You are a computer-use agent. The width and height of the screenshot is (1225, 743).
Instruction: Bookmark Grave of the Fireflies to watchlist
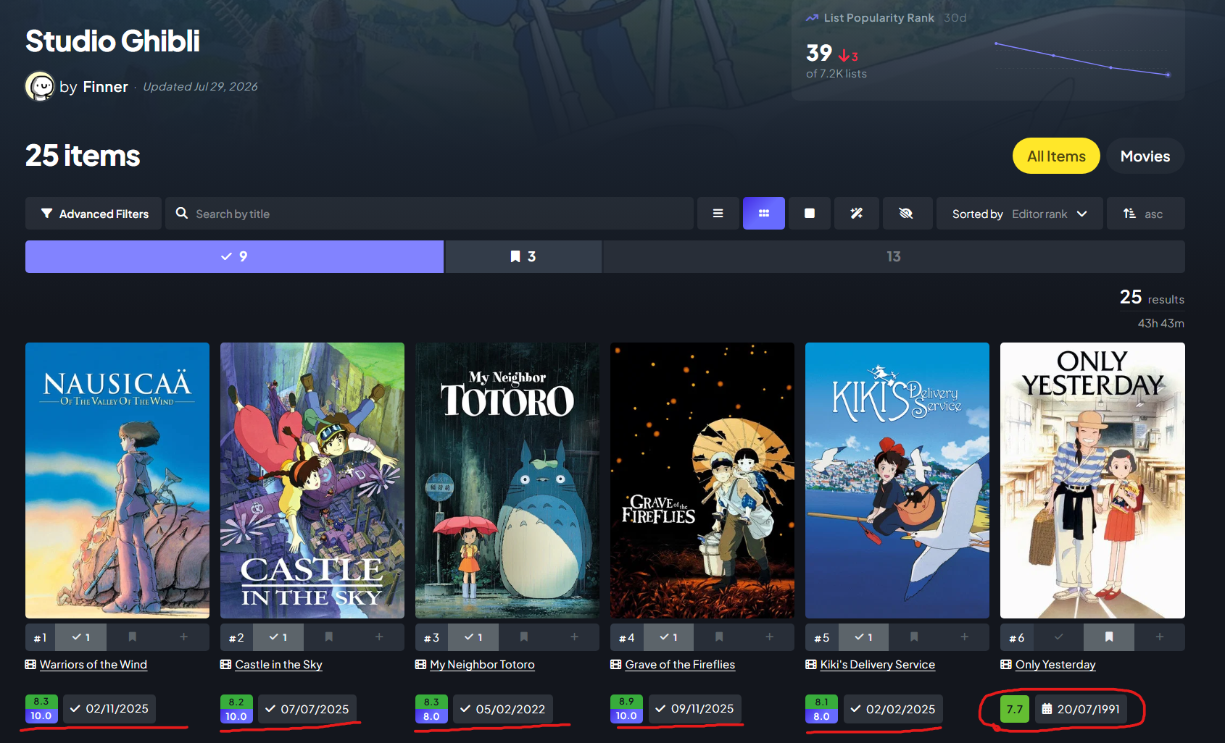[718, 637]
